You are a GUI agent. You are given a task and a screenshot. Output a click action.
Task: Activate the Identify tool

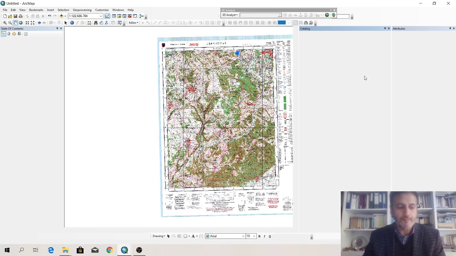click(x=72, y=23)
